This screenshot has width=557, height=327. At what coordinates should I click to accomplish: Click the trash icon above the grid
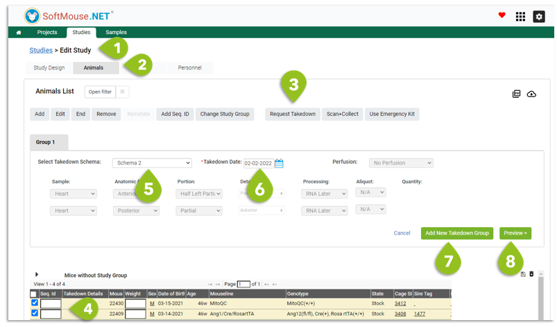pyautogui.click(x=531, y=274)
